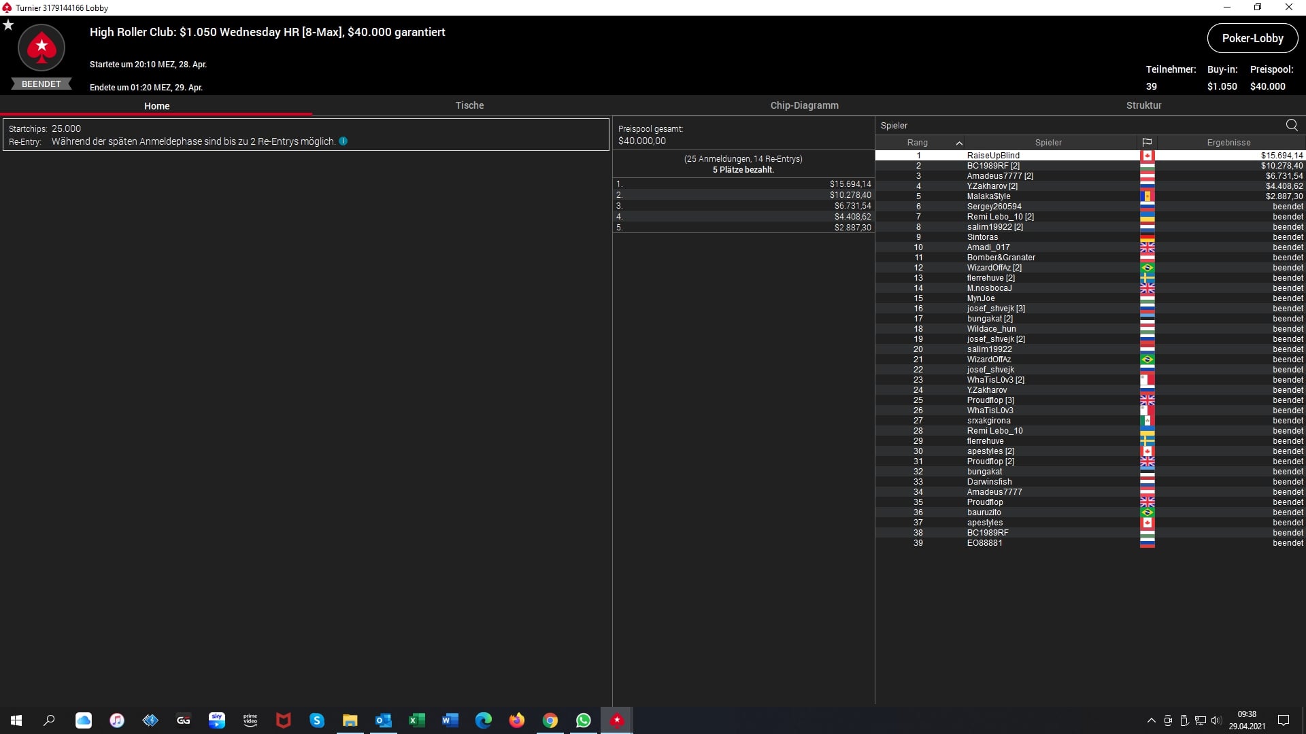1306x734 pixels.
Task: Open the WhatsApp taskbar icon
Action: tap(583, 720)
